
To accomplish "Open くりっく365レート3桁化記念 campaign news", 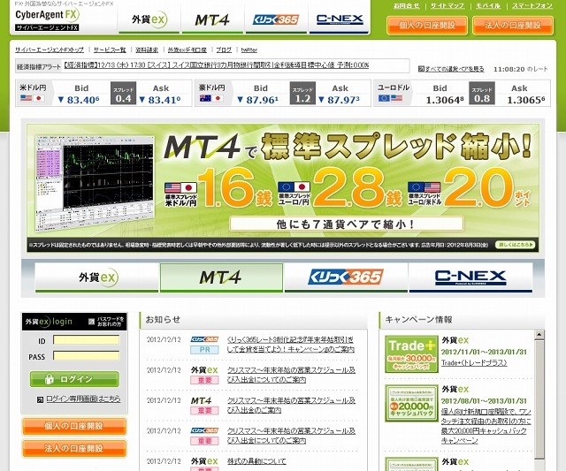I will pyautogui.click(x=291, y=345).
